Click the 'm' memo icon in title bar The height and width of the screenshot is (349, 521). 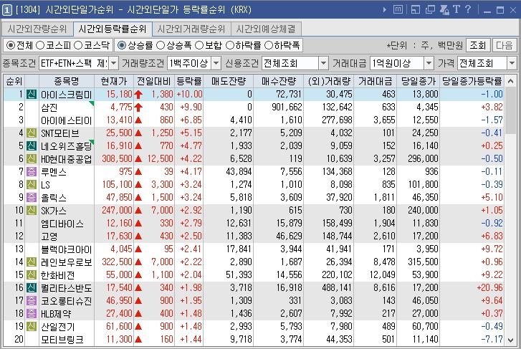tap(398, 9)
